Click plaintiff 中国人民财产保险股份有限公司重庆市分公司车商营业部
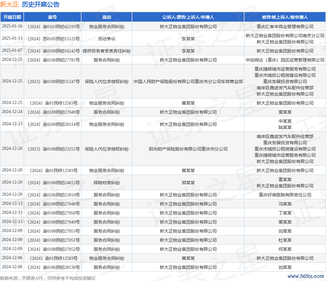326x281 pixels. click(x=188, y=82)
